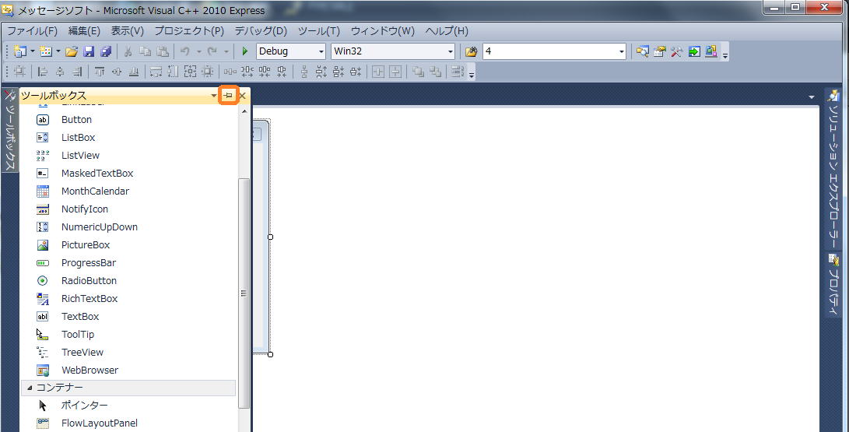849x432 pixels.
Task: Click the Align Bottoms layout icon
Action: [134, 72]
